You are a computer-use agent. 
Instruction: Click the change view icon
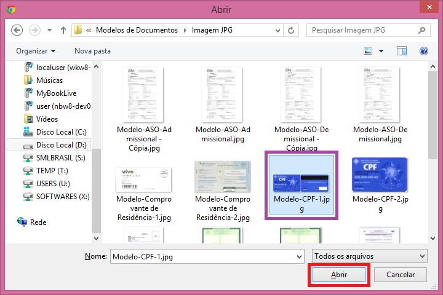[x=369, y=51]
